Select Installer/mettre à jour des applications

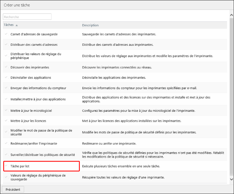(x=38, y=99)
